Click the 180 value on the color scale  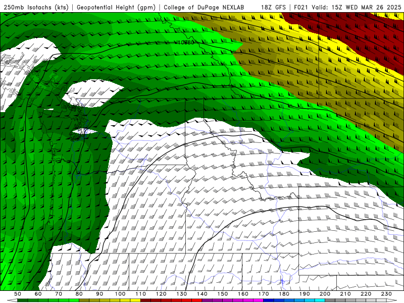pyautogui.click(x=284, y=294)
